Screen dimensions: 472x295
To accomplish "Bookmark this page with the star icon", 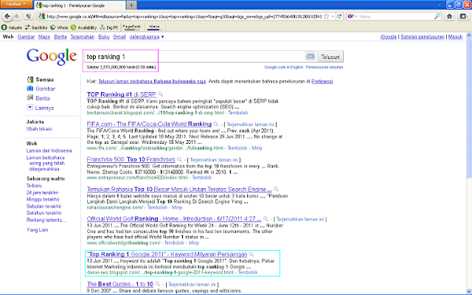I will tap(326, 16).
